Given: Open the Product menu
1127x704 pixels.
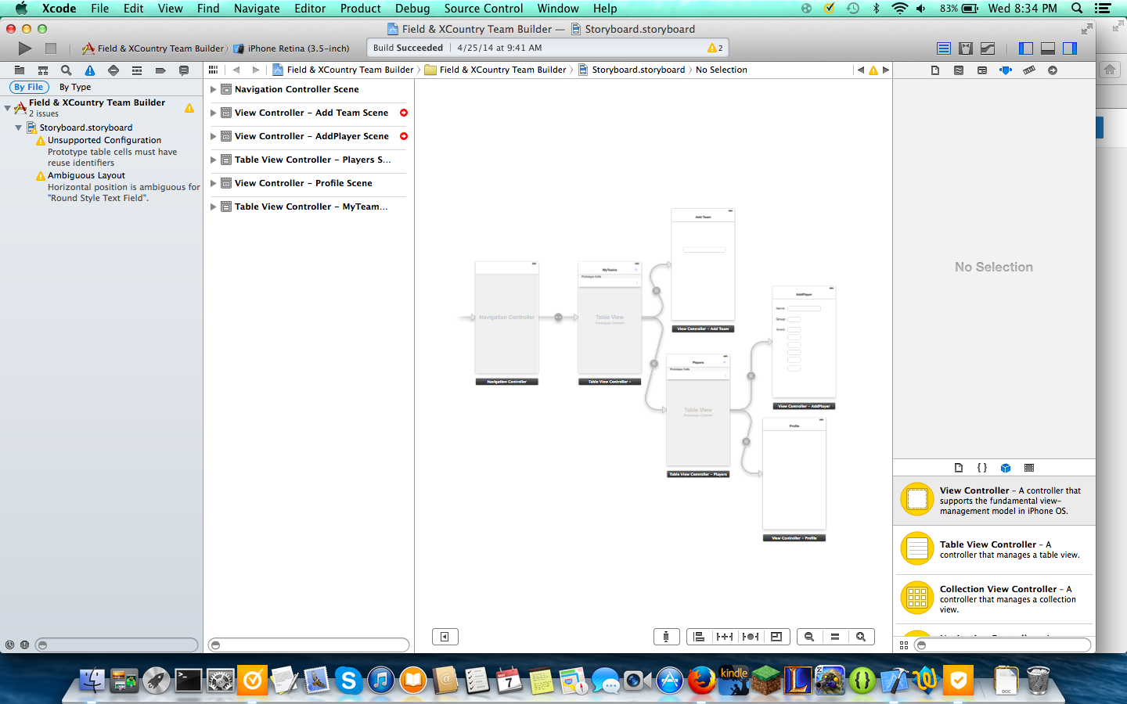Looking at the screenshot, I should 360,9.
